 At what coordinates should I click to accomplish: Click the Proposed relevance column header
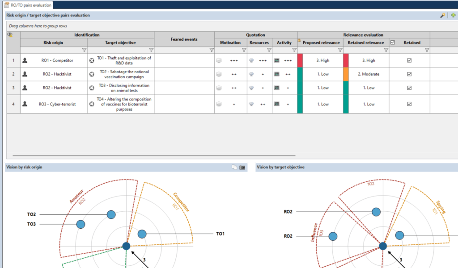(x=323, y=42)
